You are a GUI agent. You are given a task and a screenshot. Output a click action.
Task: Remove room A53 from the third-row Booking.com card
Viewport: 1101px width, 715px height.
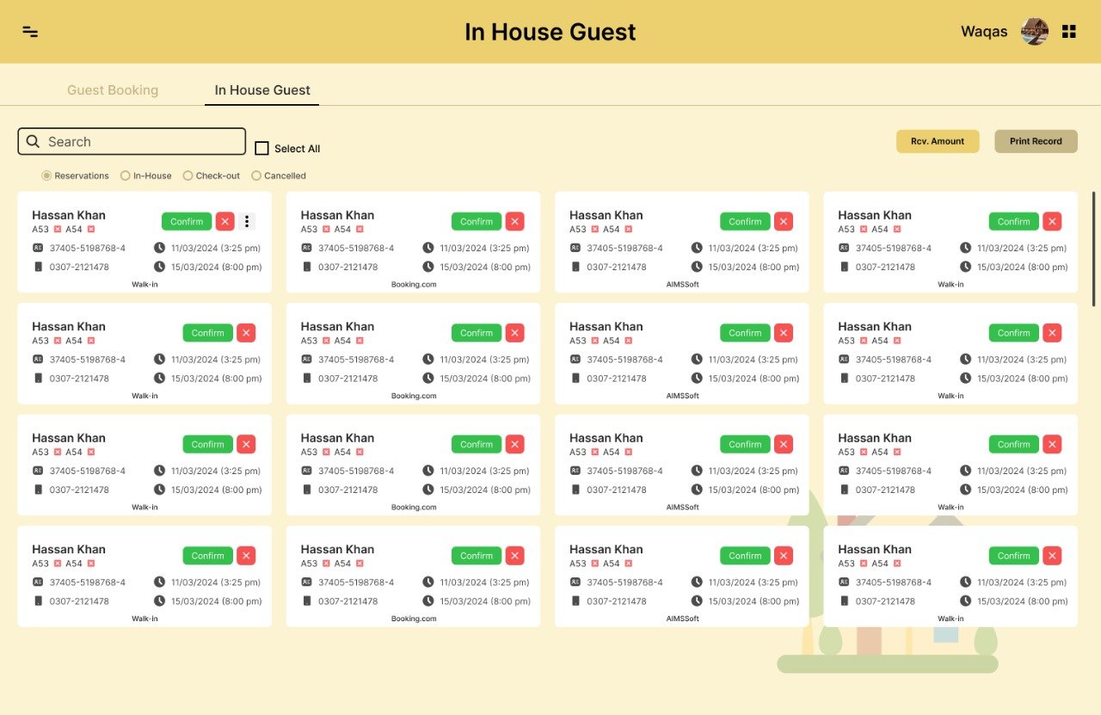point(326,452)
